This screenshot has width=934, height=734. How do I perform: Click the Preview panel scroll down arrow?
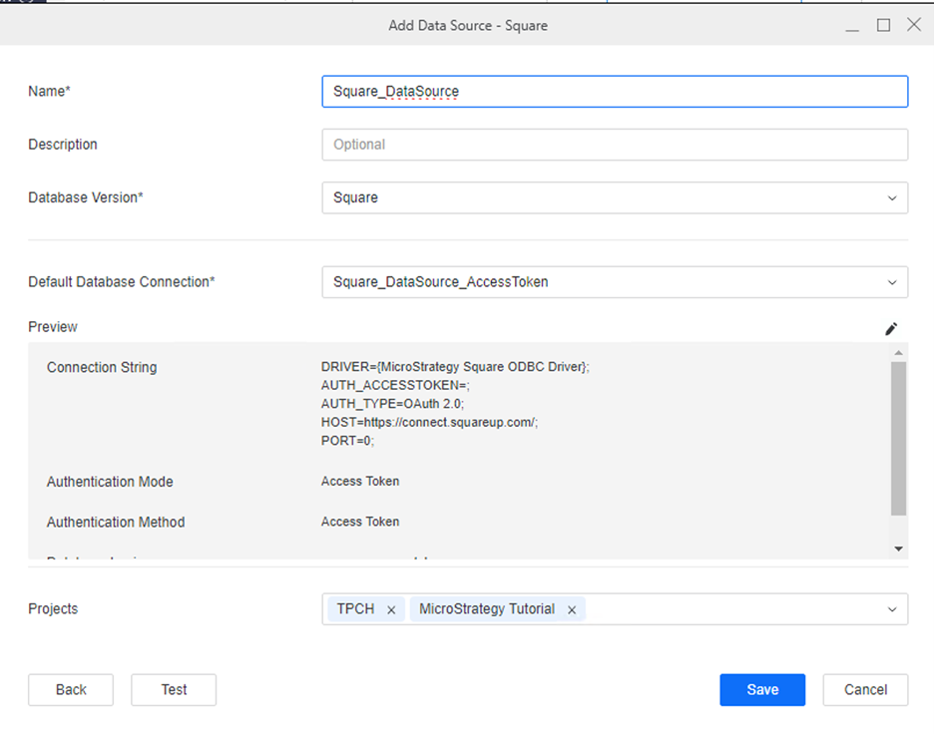(898, 549)
